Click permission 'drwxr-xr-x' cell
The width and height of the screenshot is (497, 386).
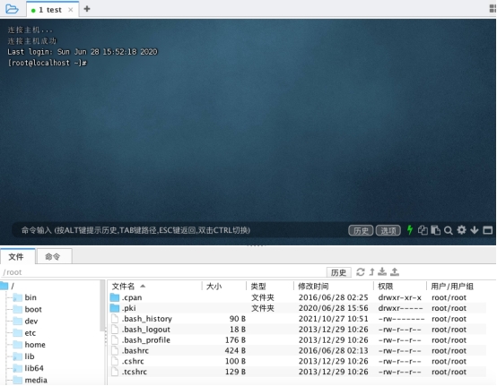pos(400,297)
